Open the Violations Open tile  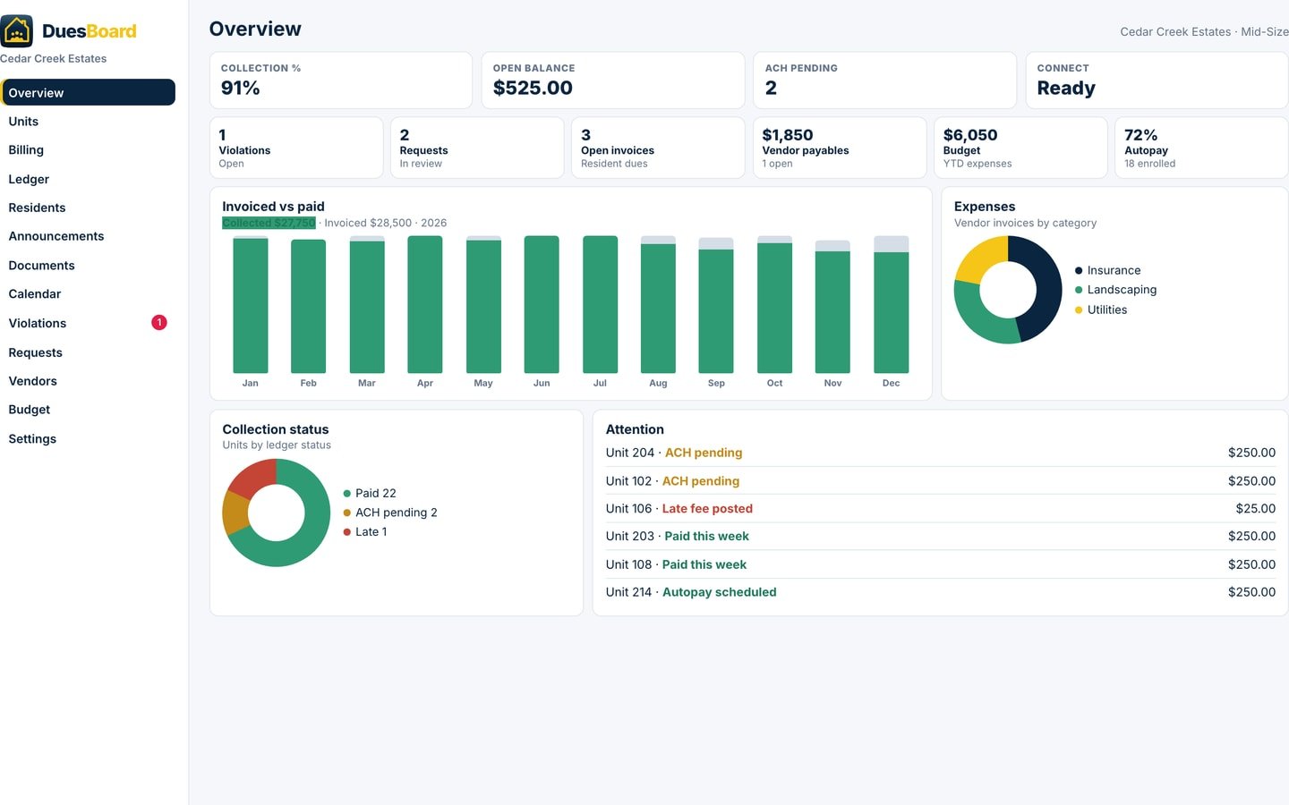point(296,148)
